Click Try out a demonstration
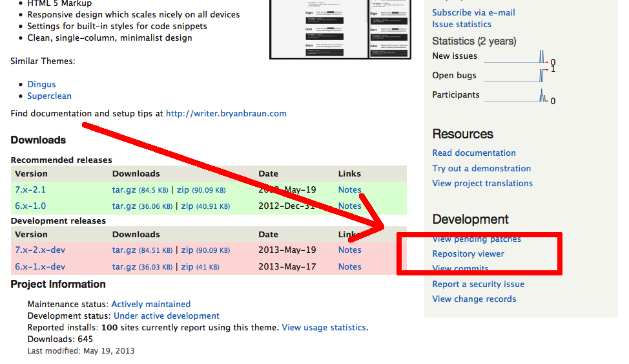The height and width of the screenshot is (364, 629). 481,168
